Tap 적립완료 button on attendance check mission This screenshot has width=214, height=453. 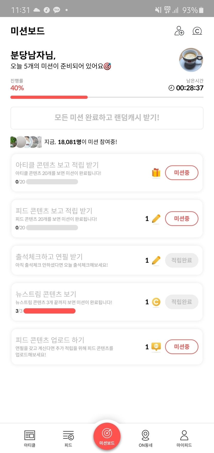(x=182, y=260)
